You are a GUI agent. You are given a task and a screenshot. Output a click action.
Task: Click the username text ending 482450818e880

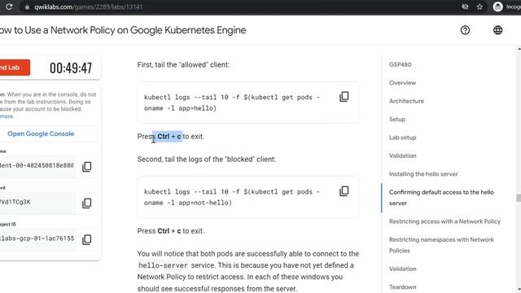coord(37,165)
